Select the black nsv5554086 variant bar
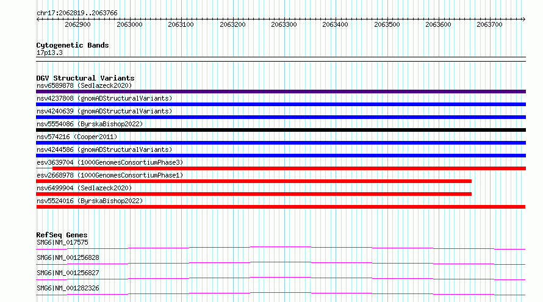The image size is (543, 302). 281,130
